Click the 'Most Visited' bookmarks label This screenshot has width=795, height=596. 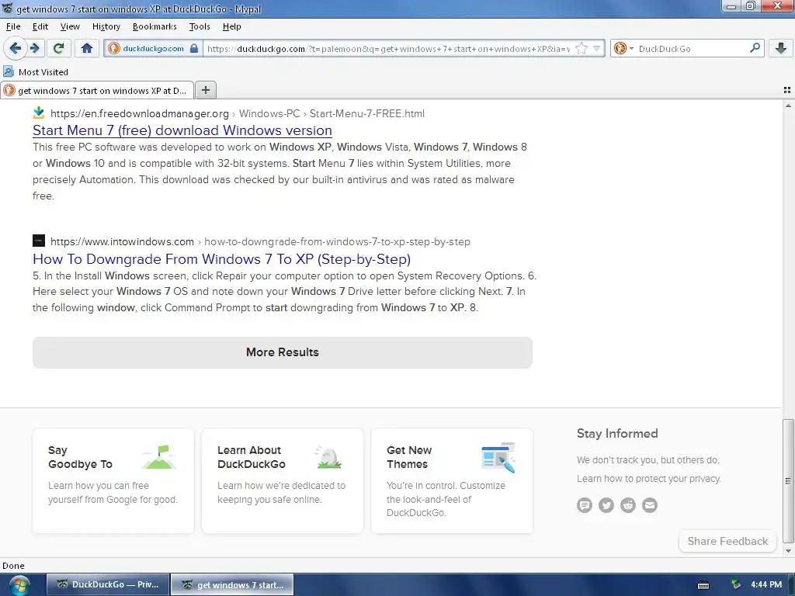click(x=43, y=72)
